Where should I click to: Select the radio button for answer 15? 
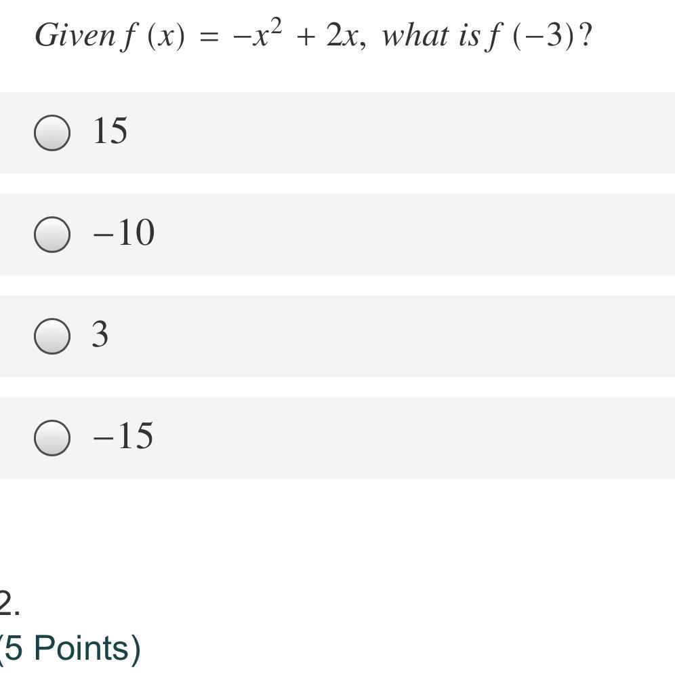pyautogui.click(x=52, y=133)
